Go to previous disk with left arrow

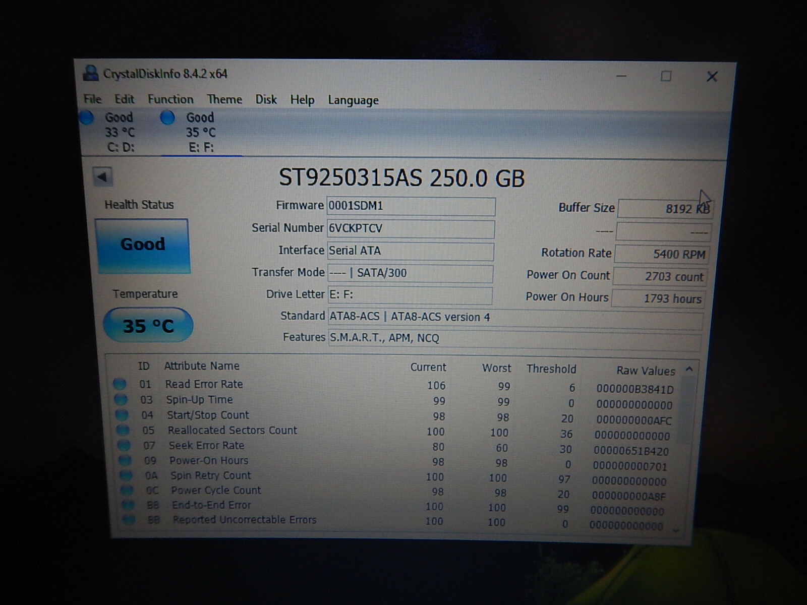click(102, 177)
